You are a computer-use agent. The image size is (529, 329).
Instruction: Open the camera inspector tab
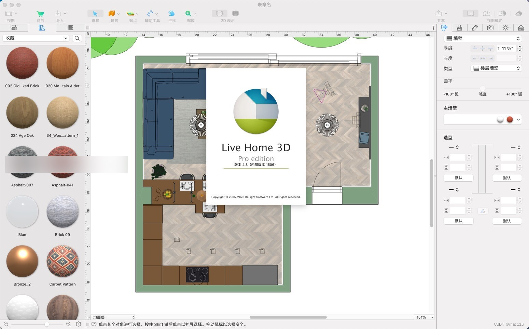click(x=490, y=28)
